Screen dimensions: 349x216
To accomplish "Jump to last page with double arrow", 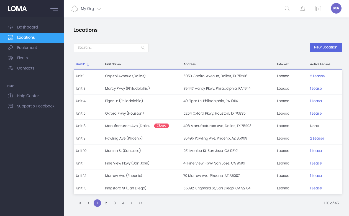I will [x=140, y=203].
